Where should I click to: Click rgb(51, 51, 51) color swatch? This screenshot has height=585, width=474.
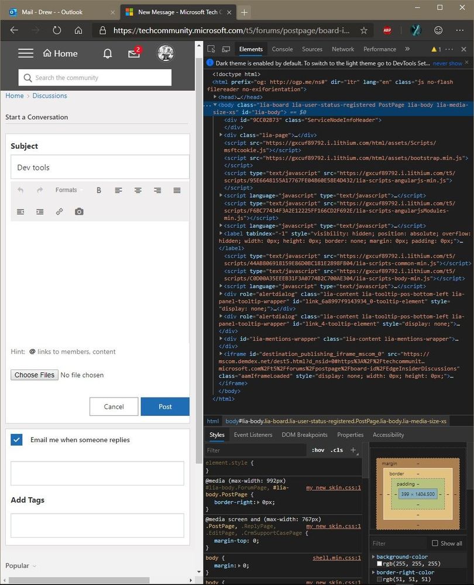point(379,579)
